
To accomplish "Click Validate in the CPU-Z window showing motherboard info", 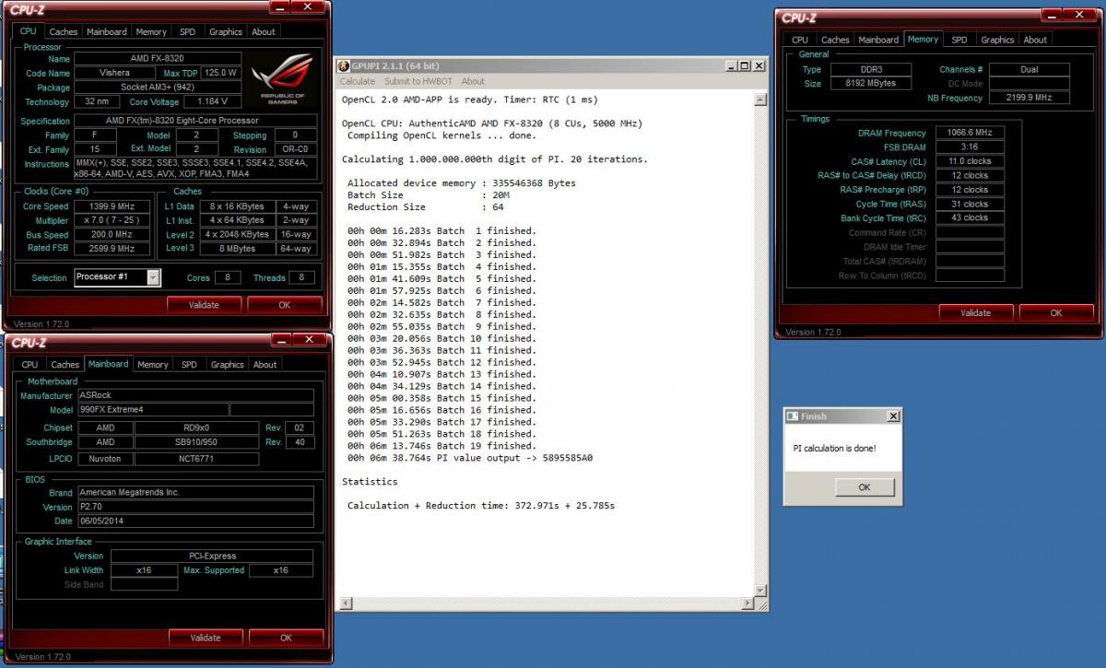I will click(x=206, y=638).
